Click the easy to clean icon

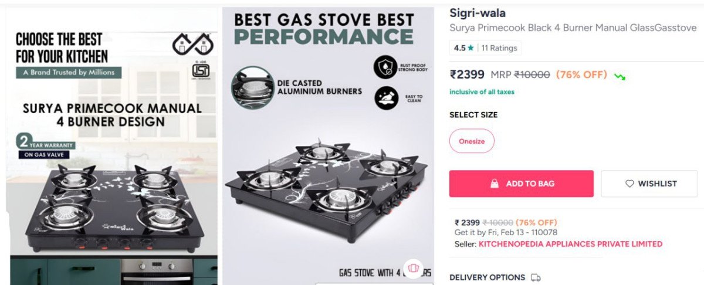coord(385,98)
